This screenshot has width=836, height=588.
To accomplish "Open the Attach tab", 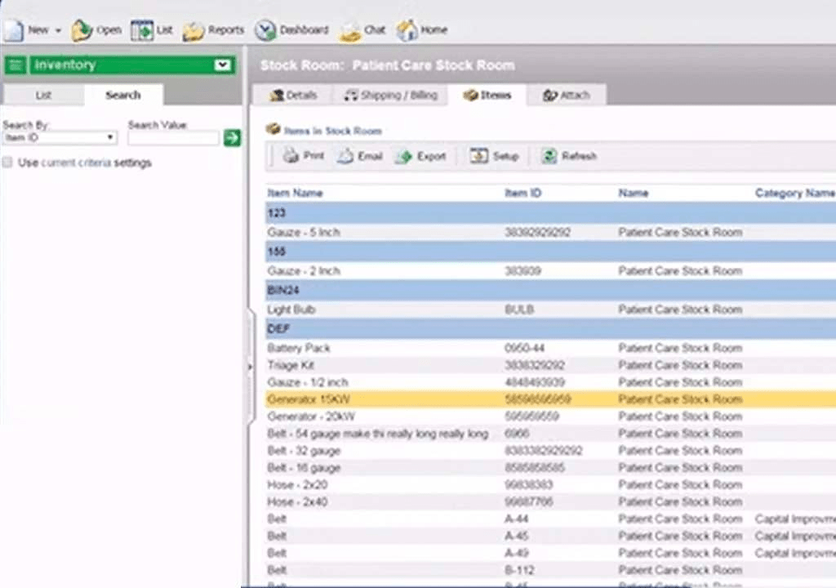I will click(566, 95).
